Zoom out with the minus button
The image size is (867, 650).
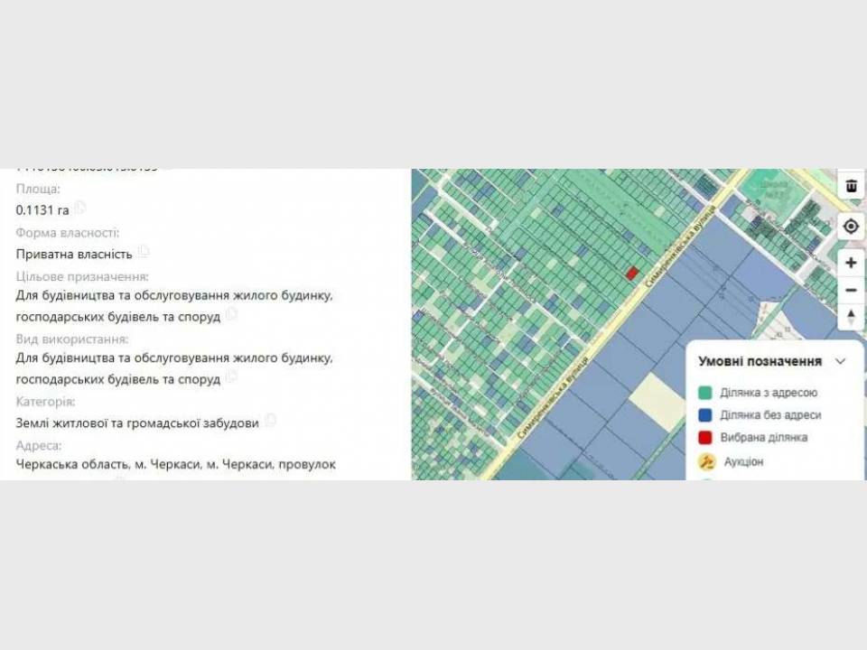pyautogui.click(x=851, y=291)
